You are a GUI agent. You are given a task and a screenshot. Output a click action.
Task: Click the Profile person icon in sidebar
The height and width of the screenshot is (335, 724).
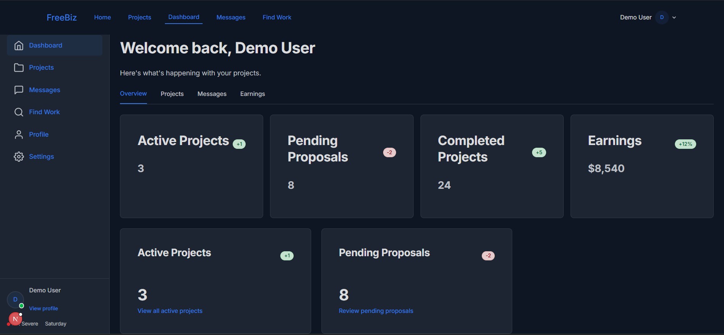[x=19, y=135]
